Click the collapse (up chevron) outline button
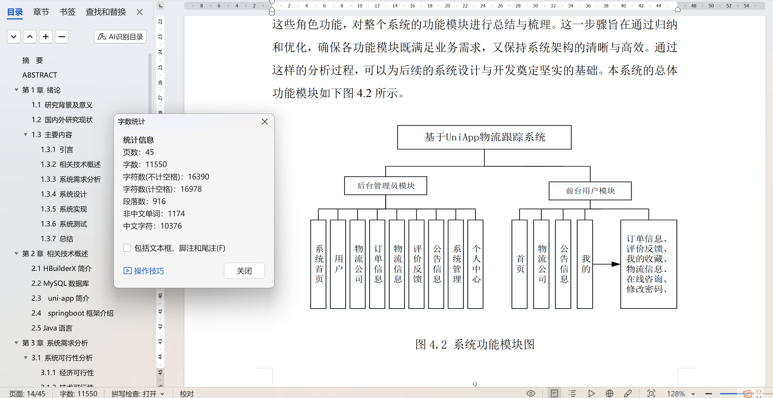Screen dimensions: 773x398 30,37
